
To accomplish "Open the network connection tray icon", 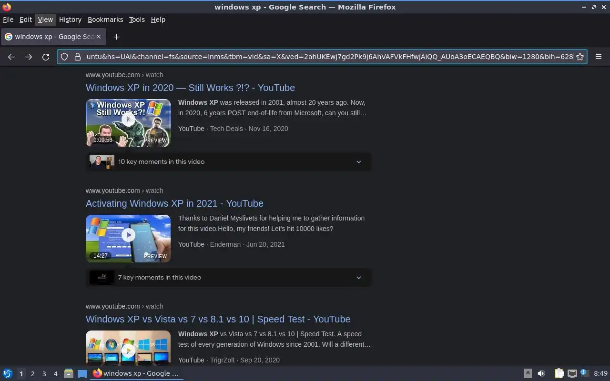I will tap(572, 374).
